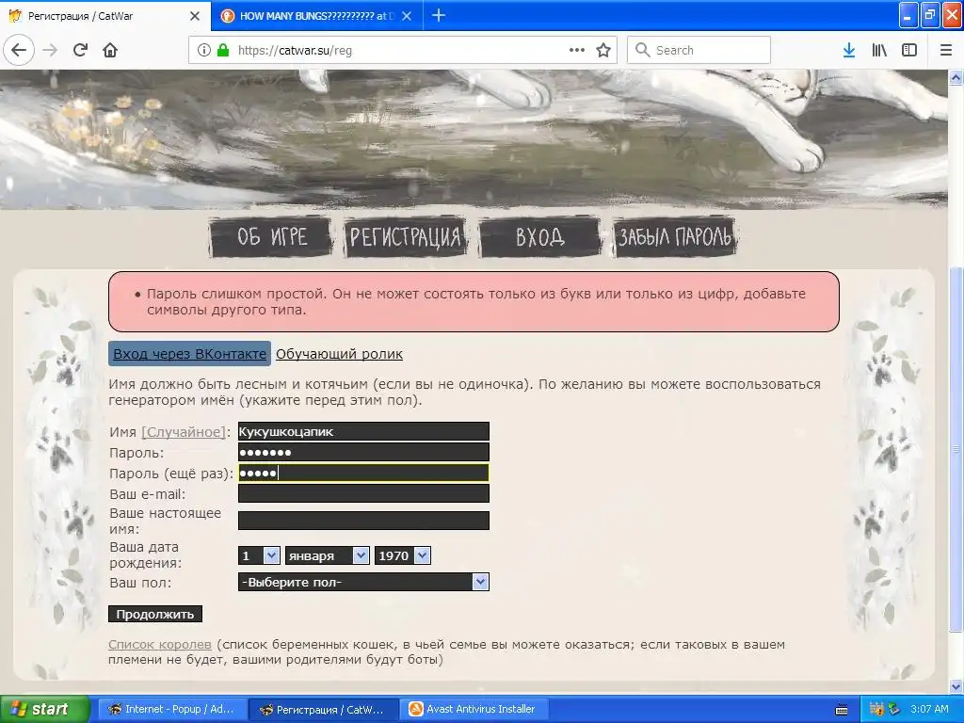The image size is (964, 723).
Task: Click the page scrollbar down arrow
Action: tap(956, 686)
